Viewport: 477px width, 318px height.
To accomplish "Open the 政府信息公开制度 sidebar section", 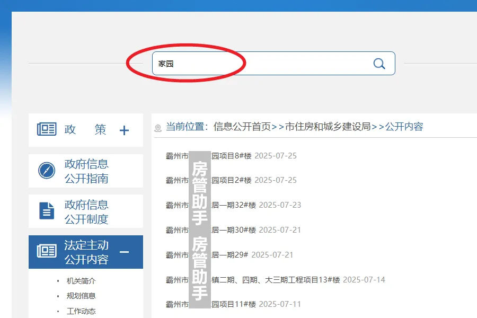I will click(x=85, y=211).
